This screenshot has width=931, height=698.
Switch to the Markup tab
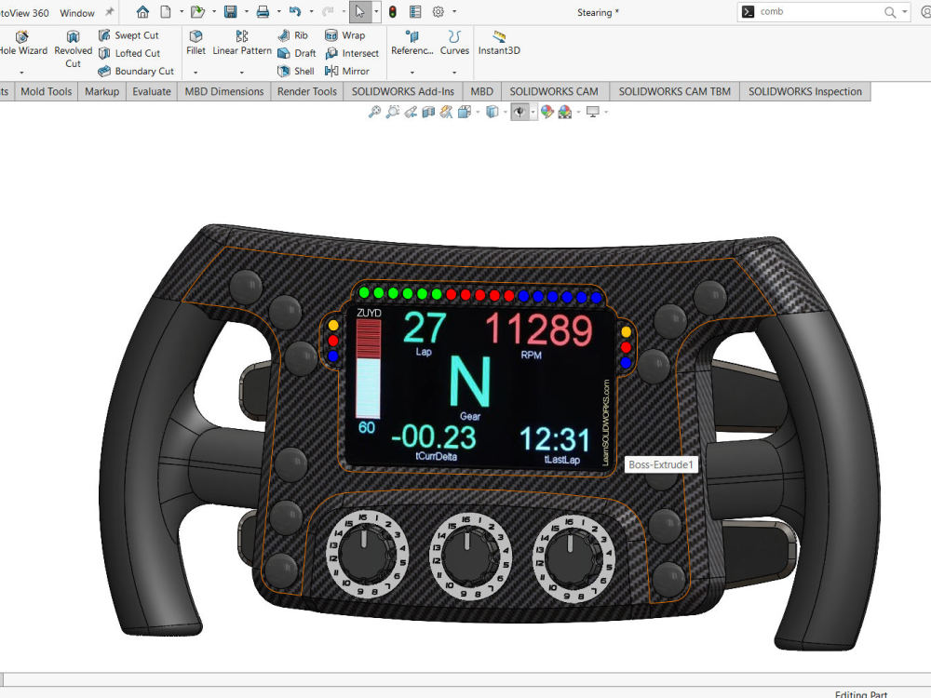(x=102, y=91)
